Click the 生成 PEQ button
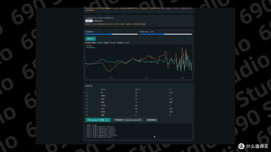The width and height of the screenshot is (271, 152). click(91, 39)
